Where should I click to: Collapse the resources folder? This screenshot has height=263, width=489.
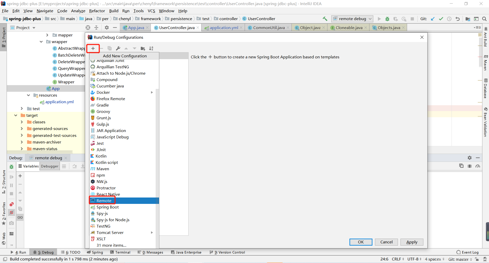point(28,95)
